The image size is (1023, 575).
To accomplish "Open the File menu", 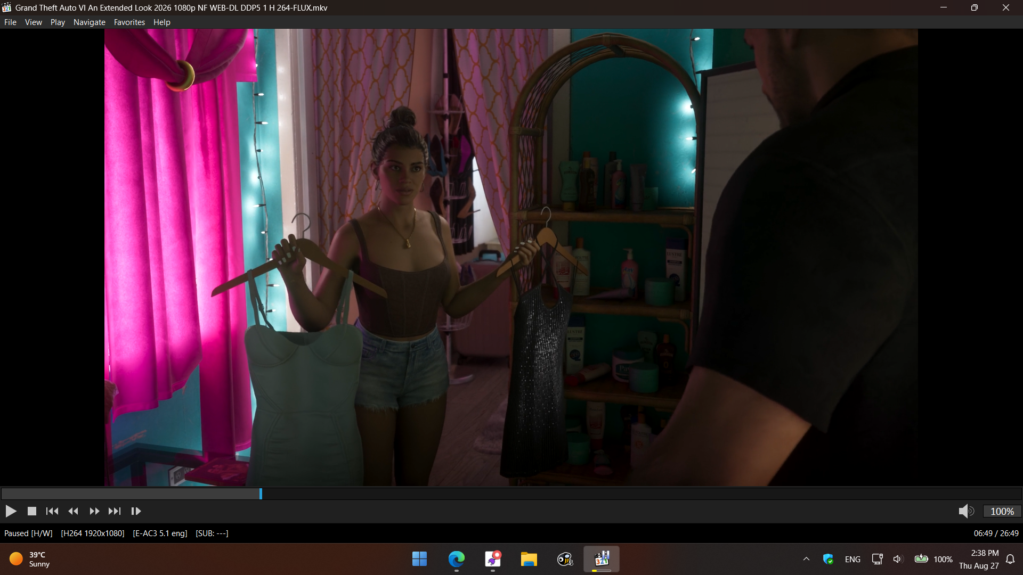I will (x=10, y=22).
